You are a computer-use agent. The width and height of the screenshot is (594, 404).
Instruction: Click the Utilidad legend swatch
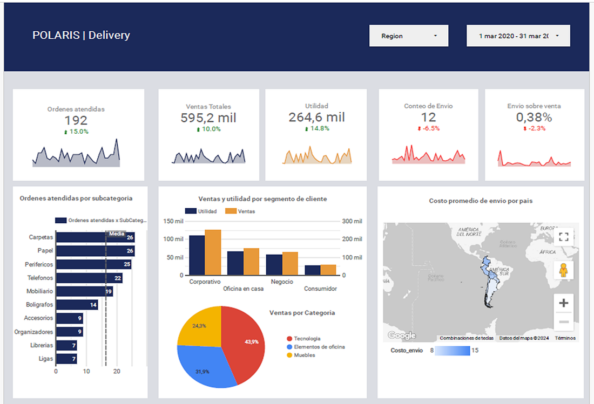coord(191,211)
